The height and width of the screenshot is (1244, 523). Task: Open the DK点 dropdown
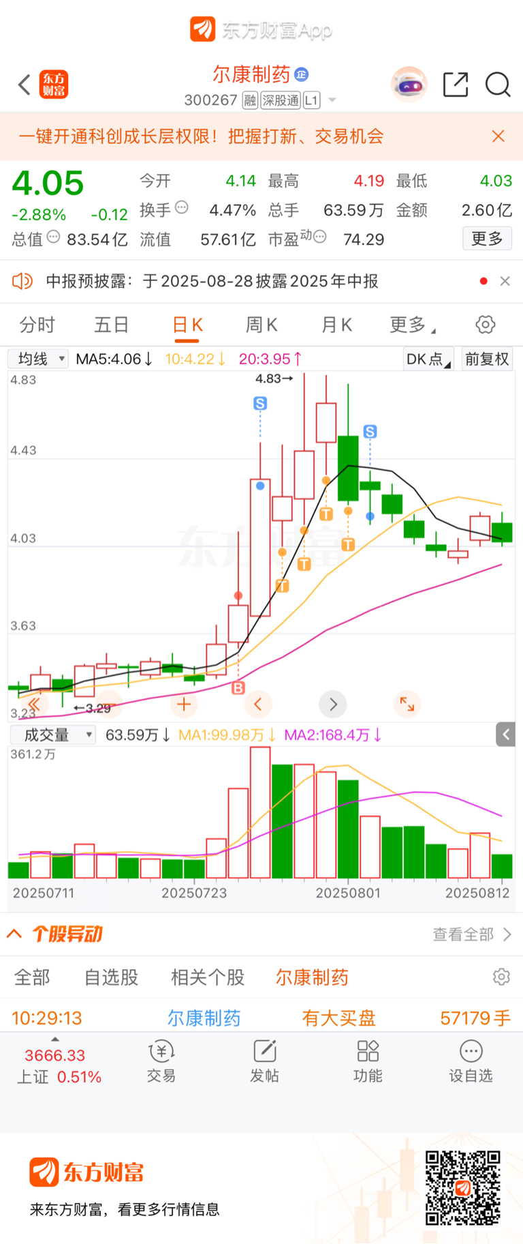[428, 359]
